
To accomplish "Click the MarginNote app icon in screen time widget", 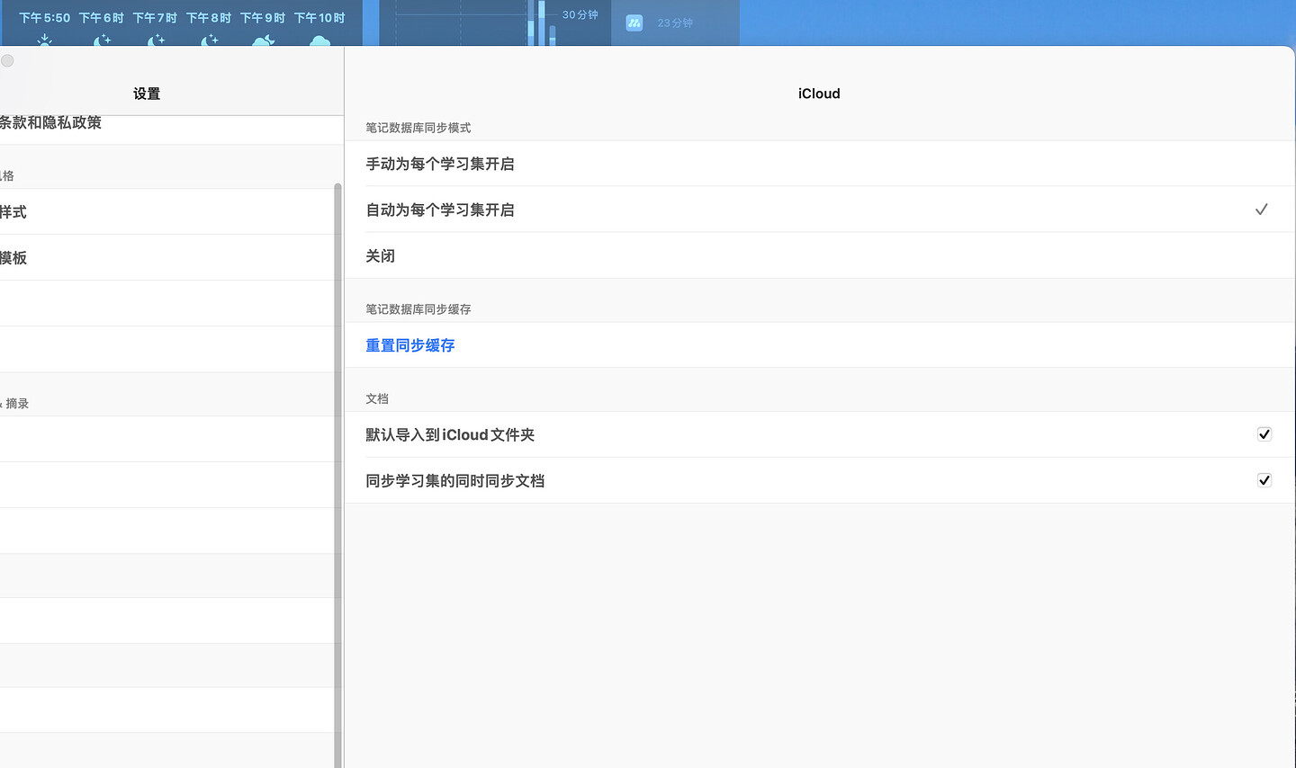I will [634, 22].
